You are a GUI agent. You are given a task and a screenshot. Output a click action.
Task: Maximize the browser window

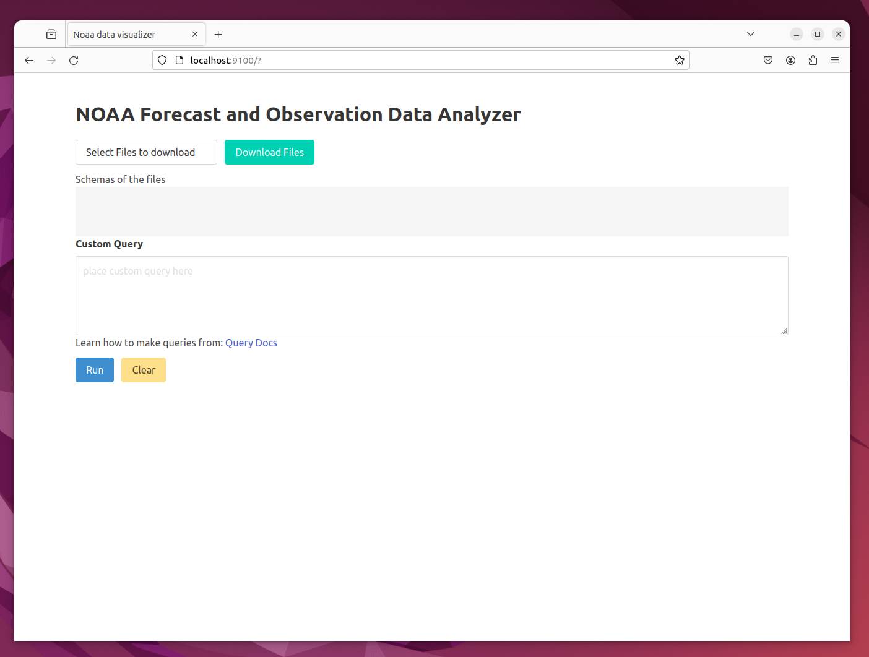click(818, 34)
